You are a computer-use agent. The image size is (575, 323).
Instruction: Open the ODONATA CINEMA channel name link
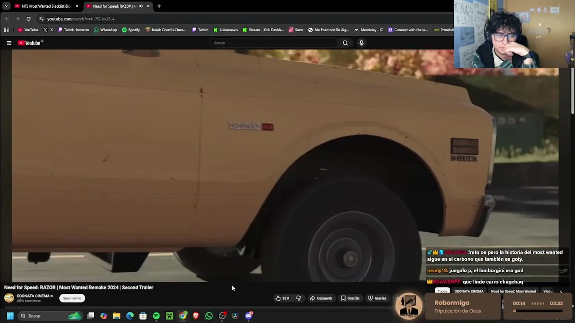pyautogui.click(x=33, y=296)
